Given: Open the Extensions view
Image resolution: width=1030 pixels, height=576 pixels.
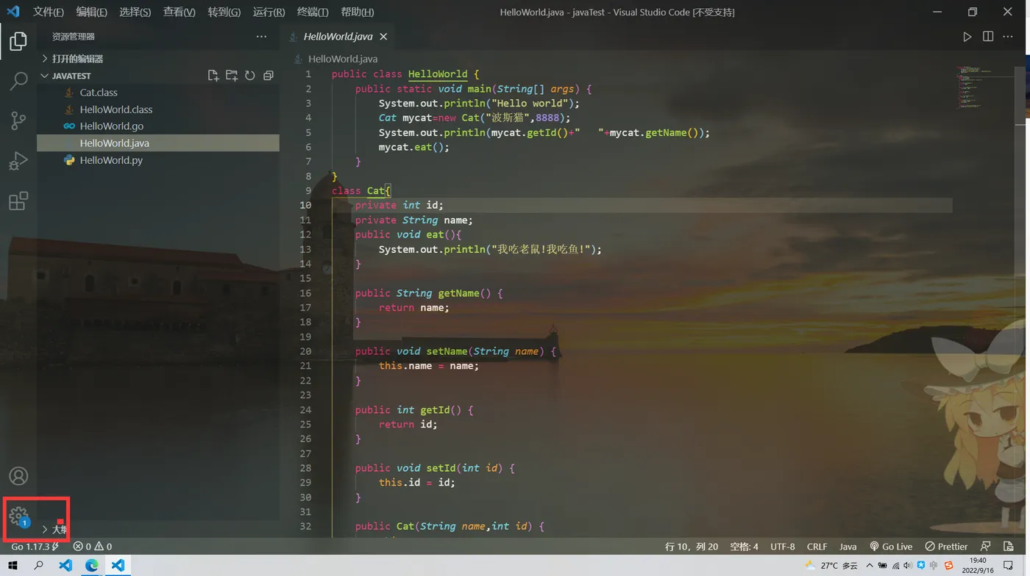Looking at the screenshot, I should point(18,201).
